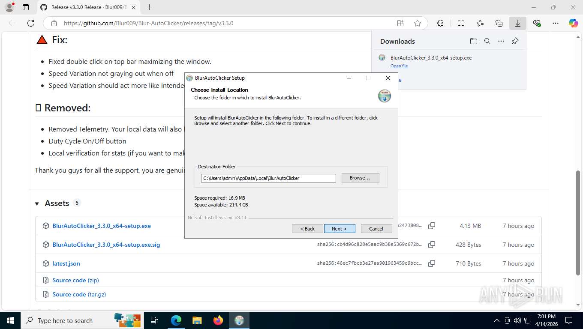The height and width of the screenshot is (329, 583).
Task: Open the Copilot icon
Action: 573,23
